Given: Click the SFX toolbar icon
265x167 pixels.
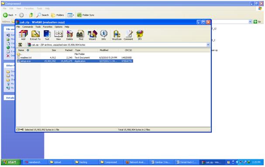Looking at the screenshot, I should click(140, 35).
